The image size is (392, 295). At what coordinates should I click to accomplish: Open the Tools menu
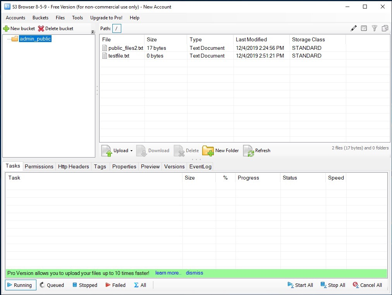[77, 18]
